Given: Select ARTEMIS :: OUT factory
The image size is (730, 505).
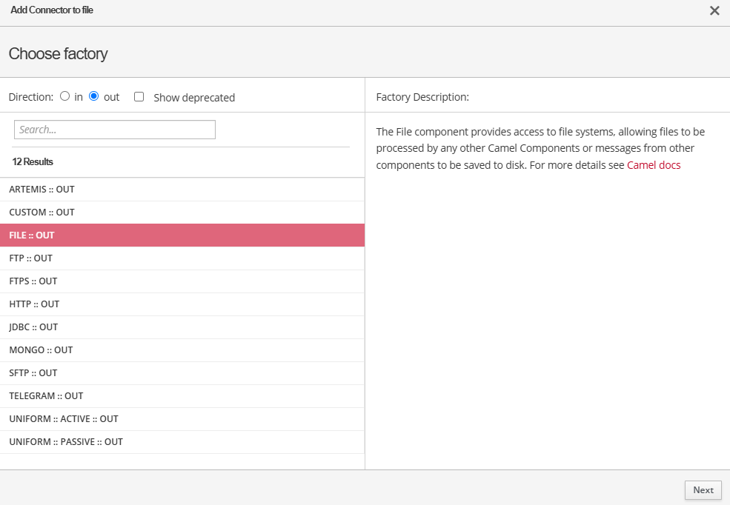Looking at the screenshot, I should point(42,190).
